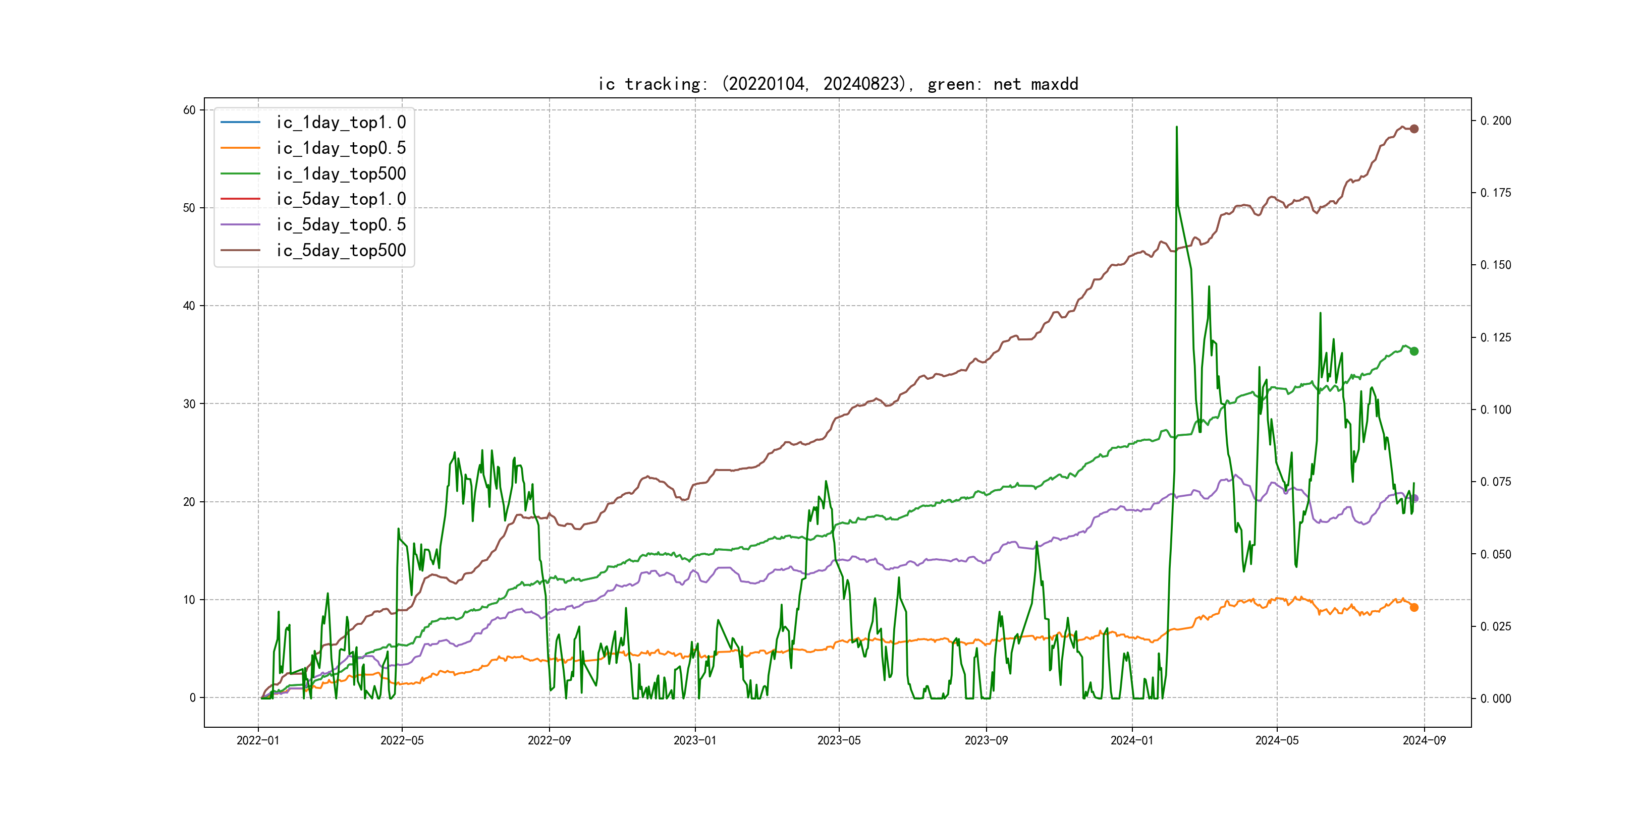Click the ic_5day_top500 legend label
Screen dimensions: 1635x817
[341, 251]
